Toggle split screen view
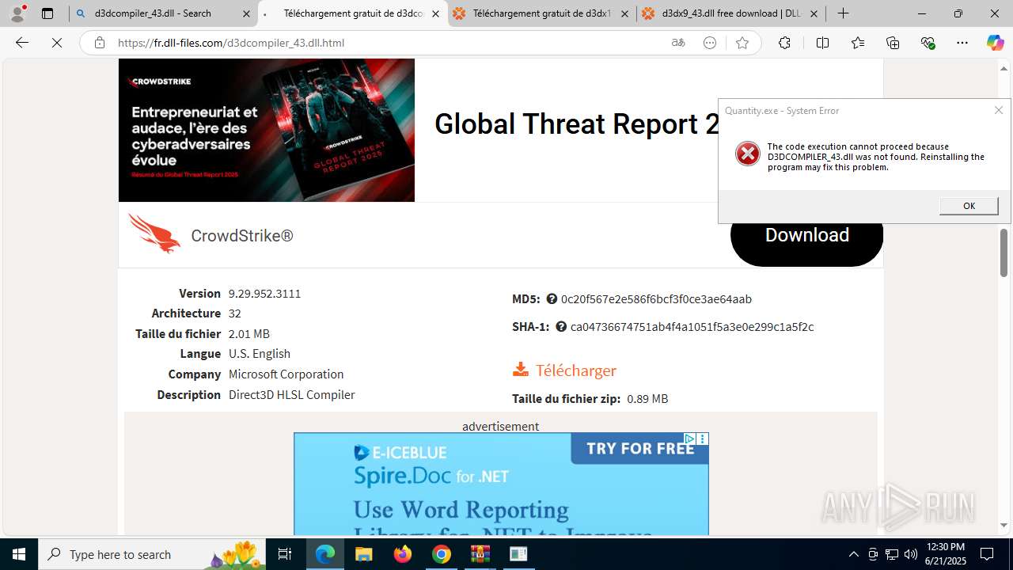The width and height of the screenshot is (1013, 570). [x=822, y=43]
